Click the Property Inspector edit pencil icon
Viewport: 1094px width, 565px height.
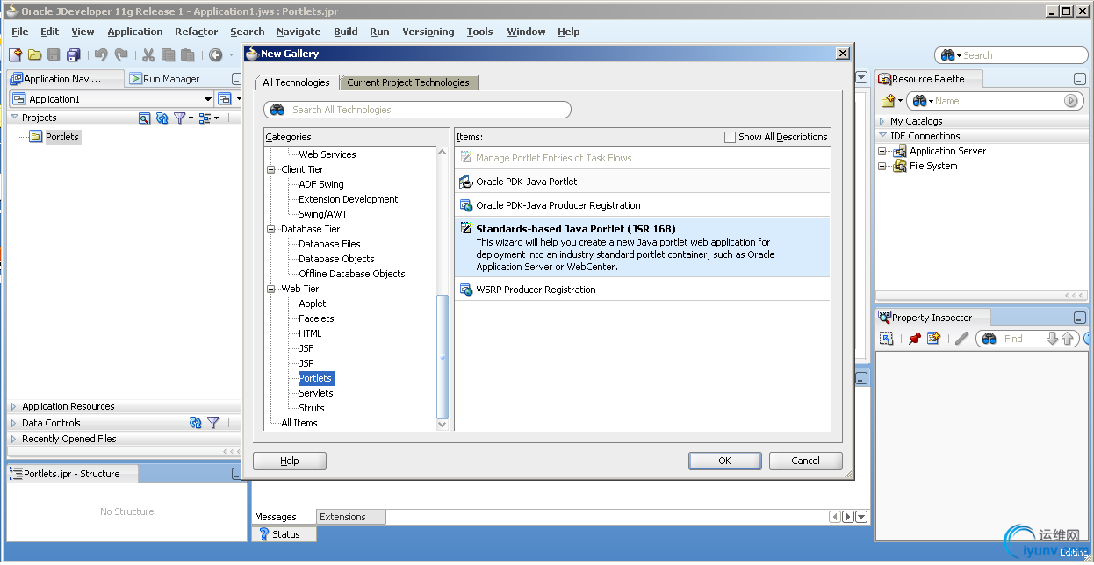click(x=961, y=338)
